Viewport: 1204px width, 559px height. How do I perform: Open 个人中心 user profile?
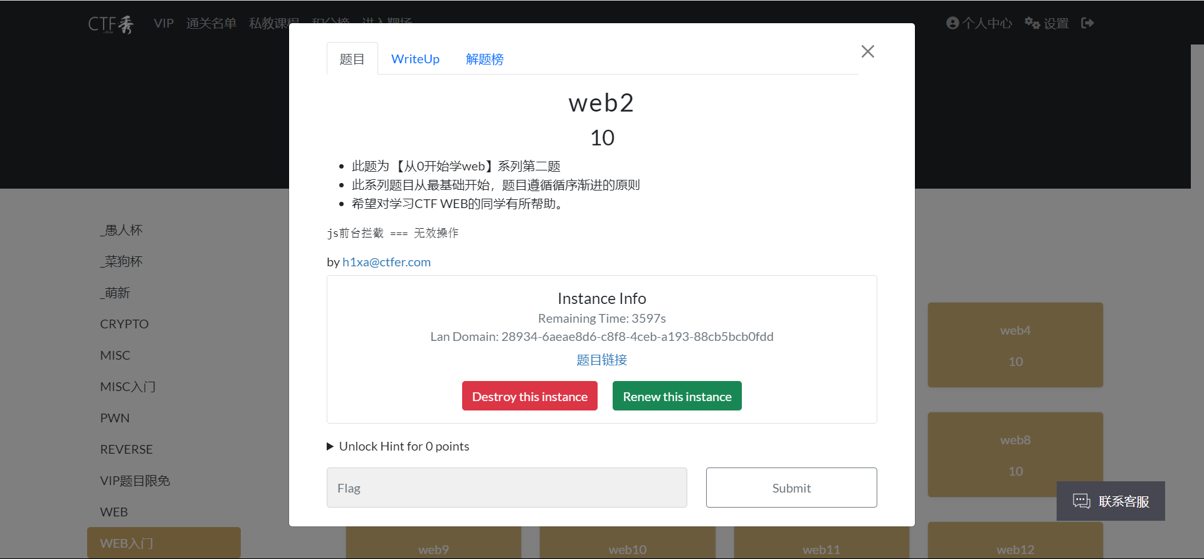point(979,23)
